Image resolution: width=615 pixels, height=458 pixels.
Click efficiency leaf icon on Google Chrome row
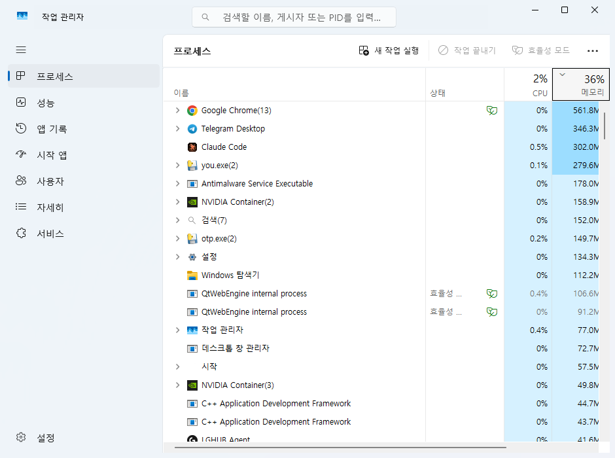492,111
